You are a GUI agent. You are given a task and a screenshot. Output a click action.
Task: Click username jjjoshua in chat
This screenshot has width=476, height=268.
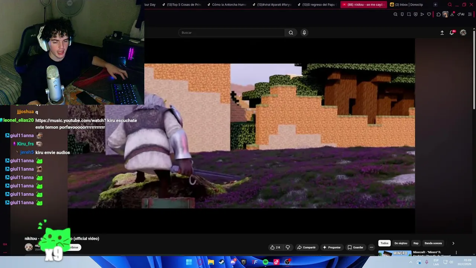click(25, 112)
